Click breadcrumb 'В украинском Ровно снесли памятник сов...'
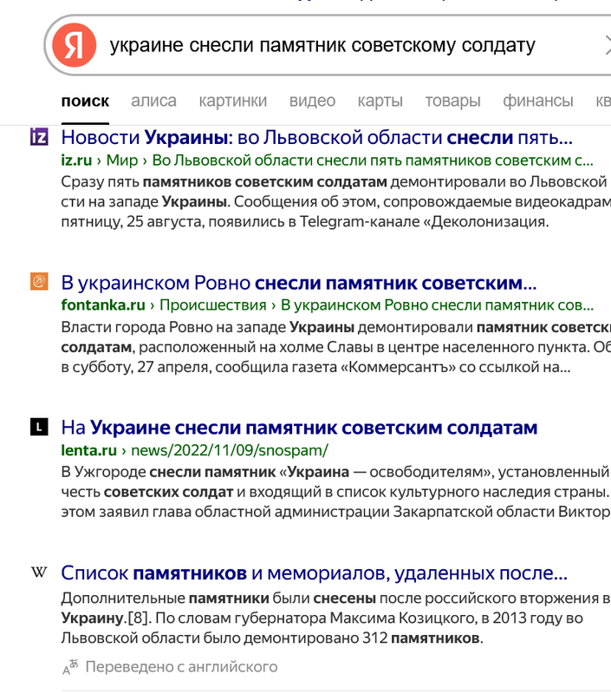This screenshot has height=694, width=611. click(437, 305)
